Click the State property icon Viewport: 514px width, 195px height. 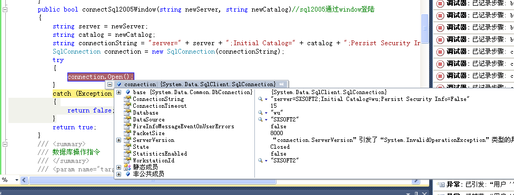point(127,147)
